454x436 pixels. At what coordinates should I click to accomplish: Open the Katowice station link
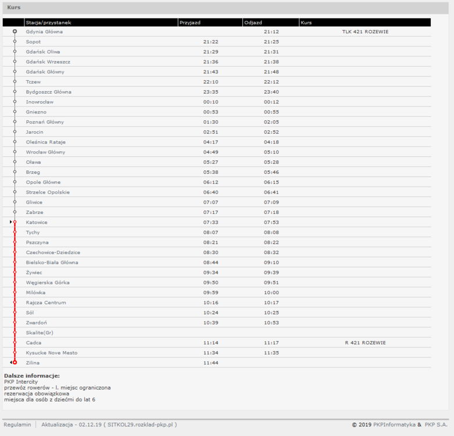(37, 222)
